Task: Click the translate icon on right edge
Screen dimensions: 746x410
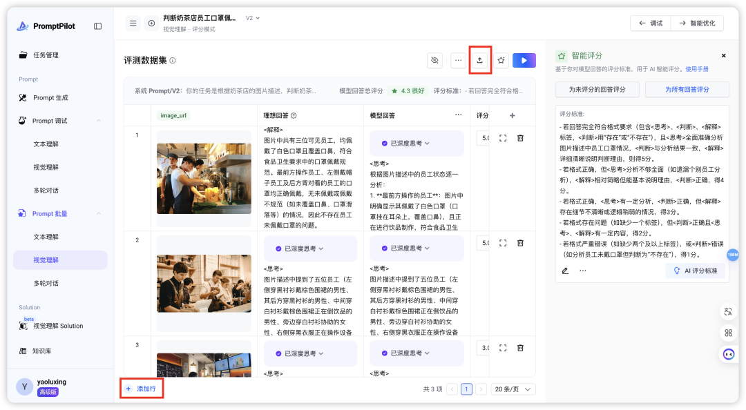Action: (x=729, y=312)
